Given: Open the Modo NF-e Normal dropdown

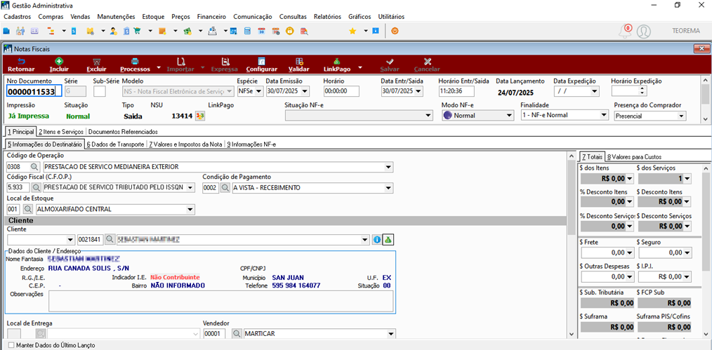Looking at the screenshot, I should [x=509, y=116].
